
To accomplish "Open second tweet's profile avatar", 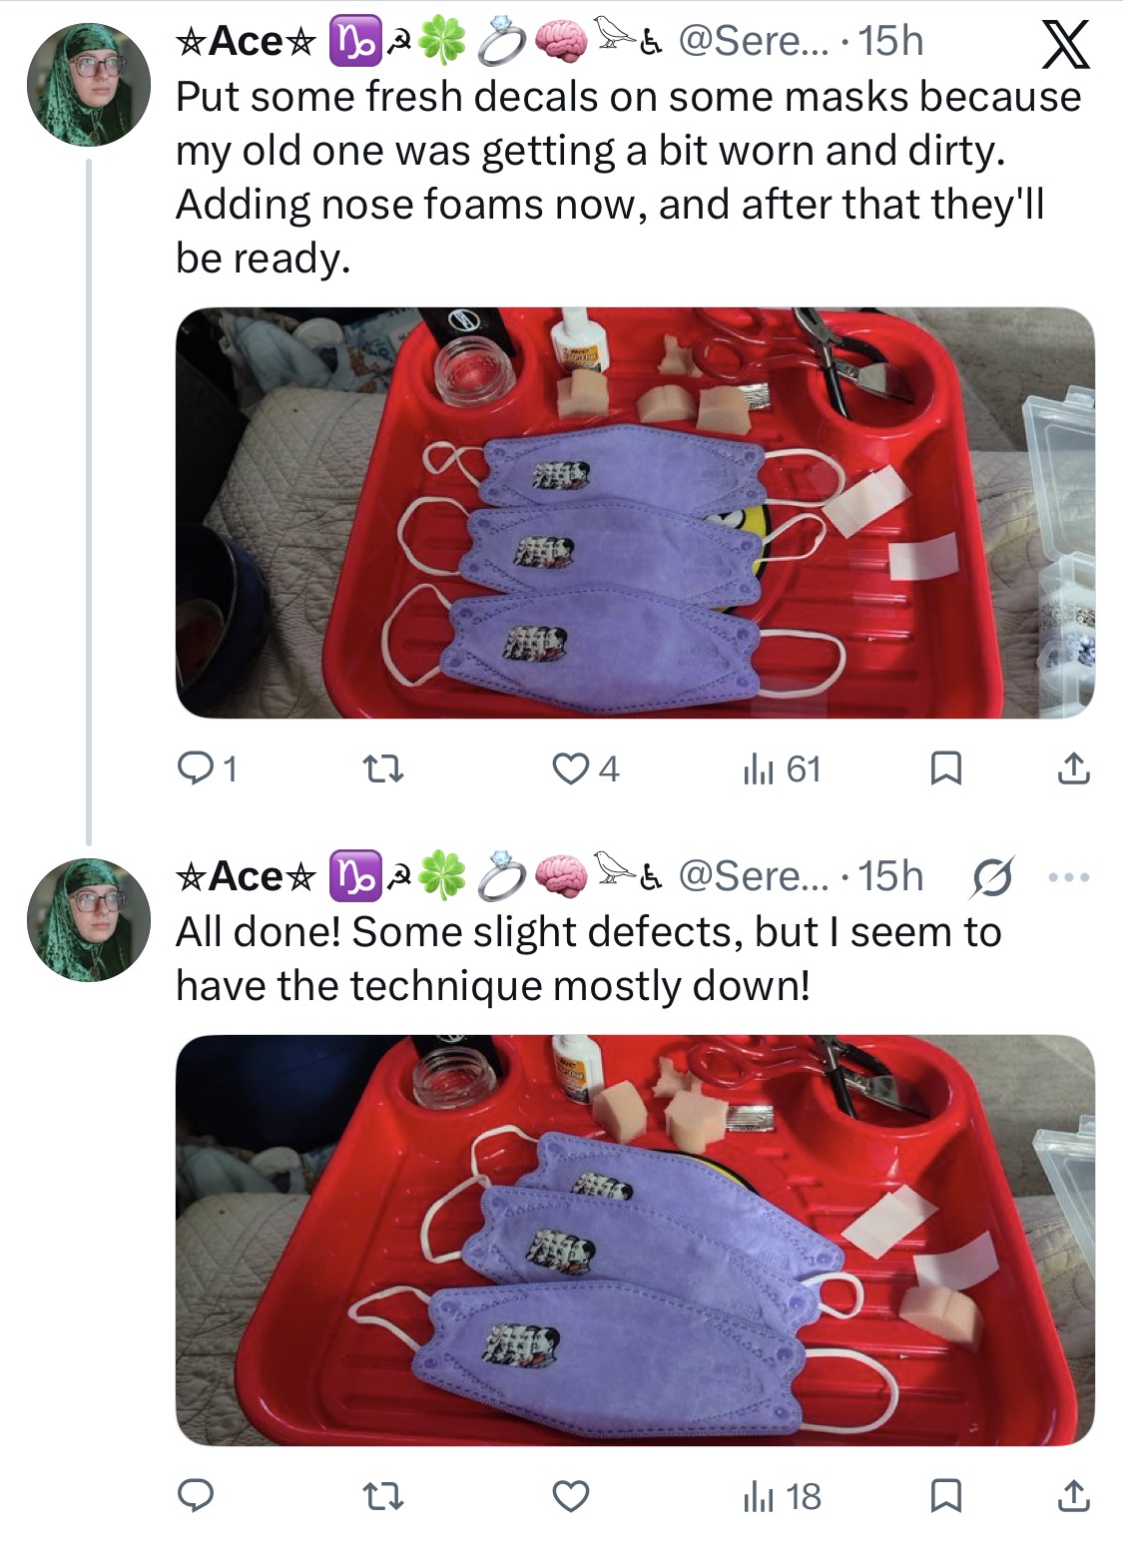I will [x=89, y=919].
